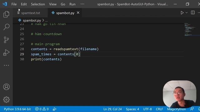Change file encoding UTF-8
The height and width of the screenshot is (112, 200).
point(147,109)
